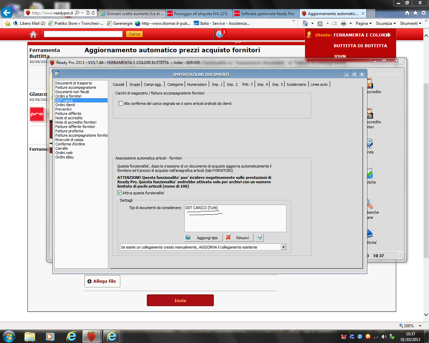Click the trash bin icon beside Rimuovi
The width and height of the screenshot is (429, 343).
[259, 237]
